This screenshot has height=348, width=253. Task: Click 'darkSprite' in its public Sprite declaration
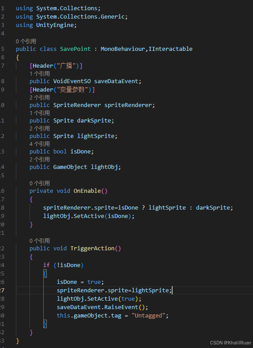(x=94, y=121)
